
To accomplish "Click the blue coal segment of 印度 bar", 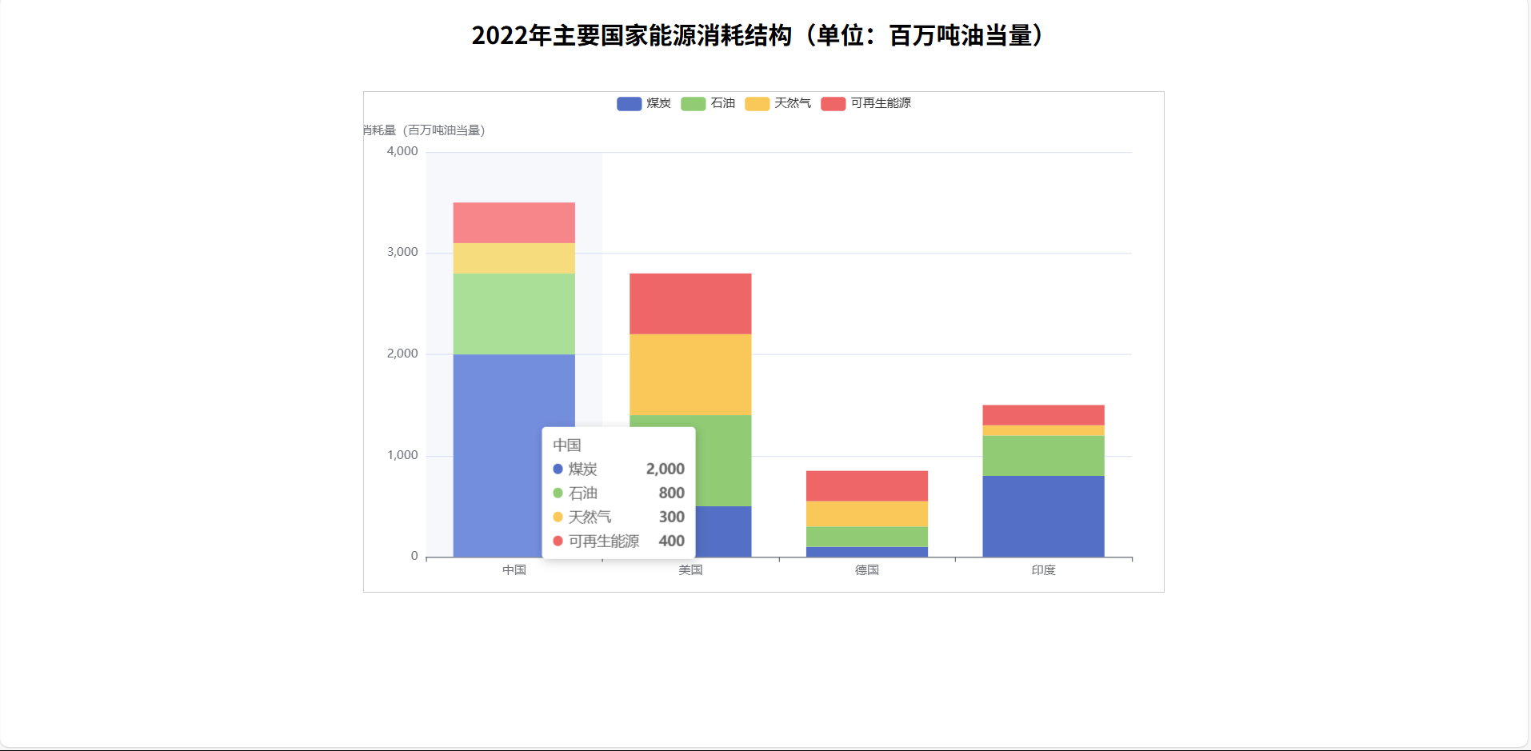I will pos(1043,516).
